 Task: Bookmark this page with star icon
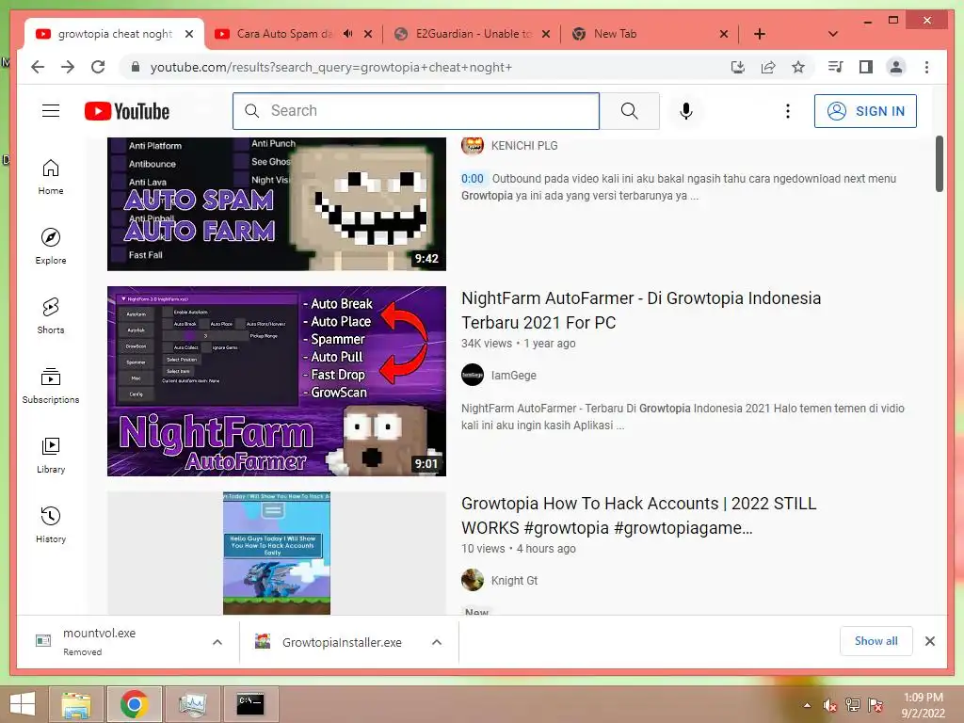(x=798, y=67)
